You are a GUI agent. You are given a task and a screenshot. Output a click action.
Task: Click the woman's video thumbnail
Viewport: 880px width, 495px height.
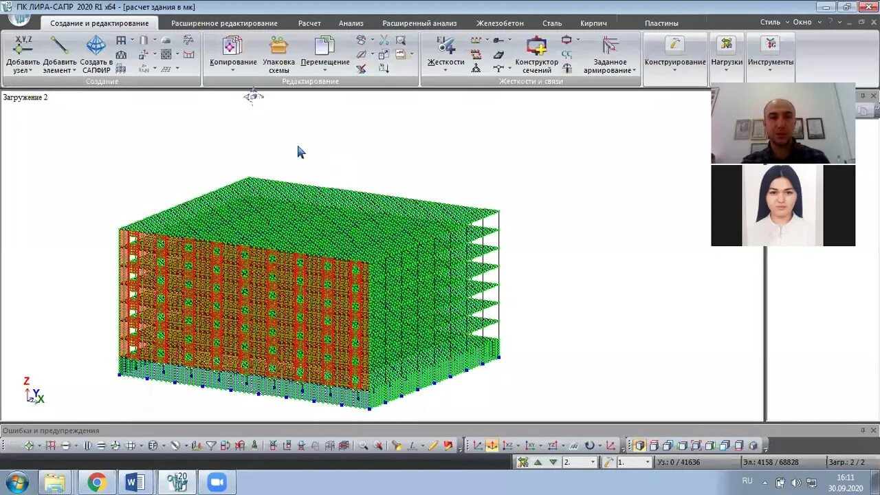coord(783,206)
